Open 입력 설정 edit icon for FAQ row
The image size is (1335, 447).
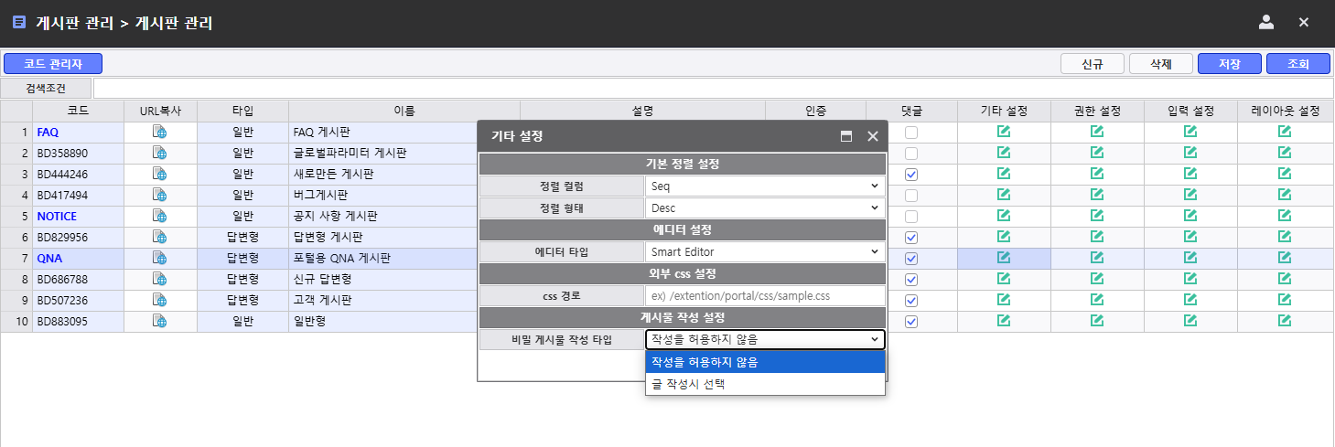(x=1190, y=132)
